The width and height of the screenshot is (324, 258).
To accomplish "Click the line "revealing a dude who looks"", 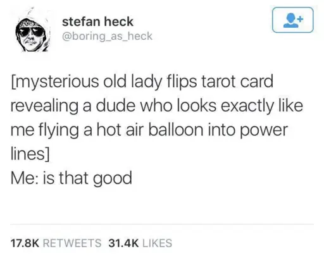I will 157,106.
